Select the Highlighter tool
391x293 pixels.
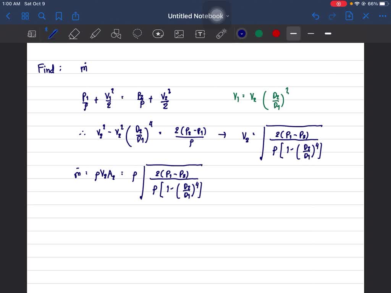click(95, 34)
